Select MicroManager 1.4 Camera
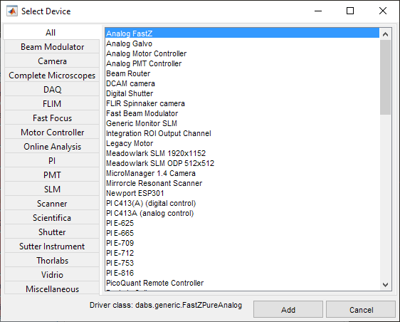The width and height of the screenshot is (400, 322). click(242, 173)
